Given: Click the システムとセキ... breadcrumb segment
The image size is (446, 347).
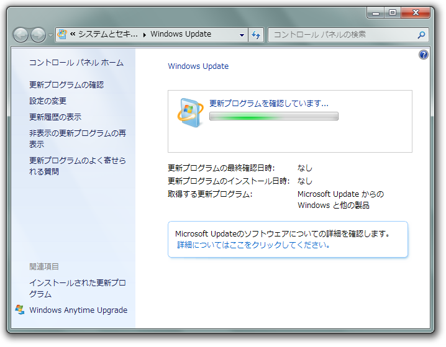Looking at the screenshot, I should coord(108,34).
